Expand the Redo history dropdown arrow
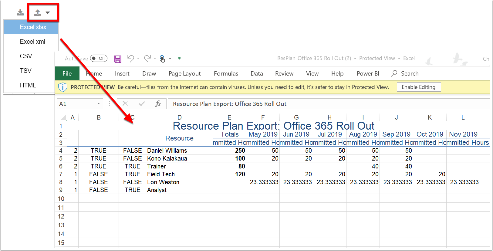The width and height of the screenshot is (493, 251). pyautogui.click(x=155, y=59)
